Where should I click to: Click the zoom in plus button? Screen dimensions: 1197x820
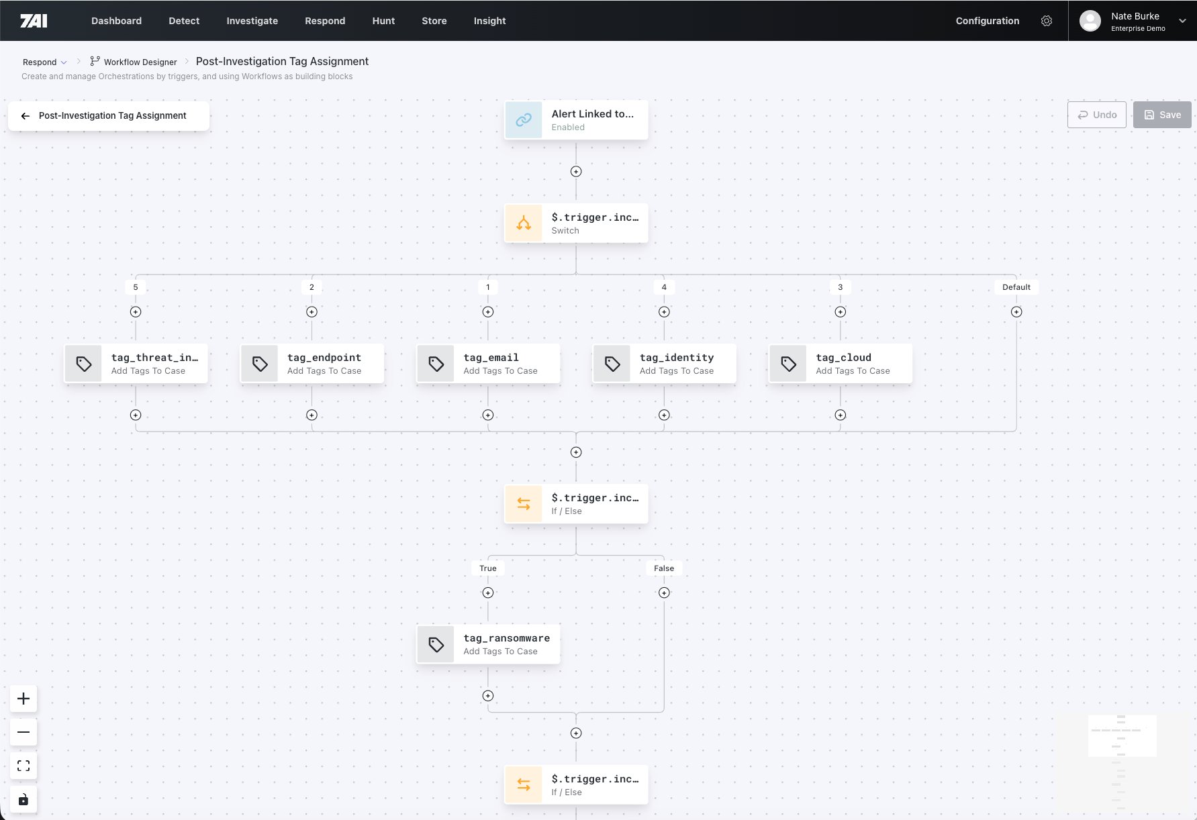(x=23, y=699)
